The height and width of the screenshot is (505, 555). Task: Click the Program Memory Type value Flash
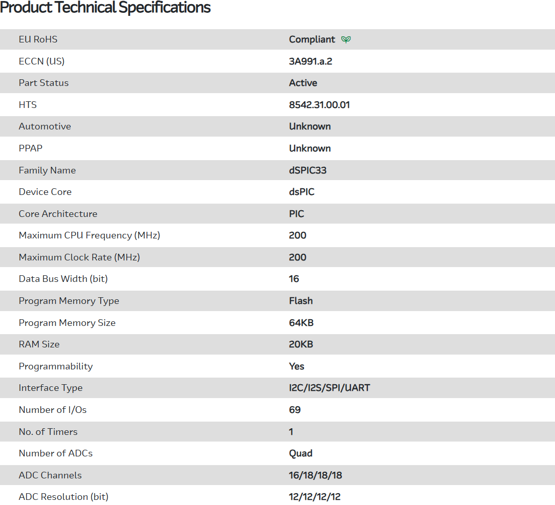pyautogui.click(x=301, y=301)
